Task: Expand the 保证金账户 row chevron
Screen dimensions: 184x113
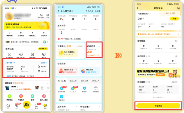Action: 99,107
